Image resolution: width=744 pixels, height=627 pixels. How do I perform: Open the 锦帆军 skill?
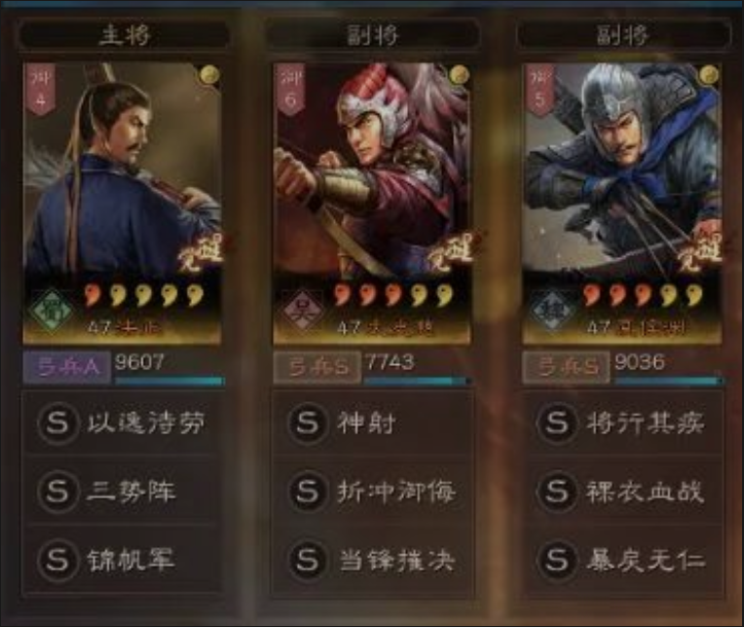(x=123, y=560)
